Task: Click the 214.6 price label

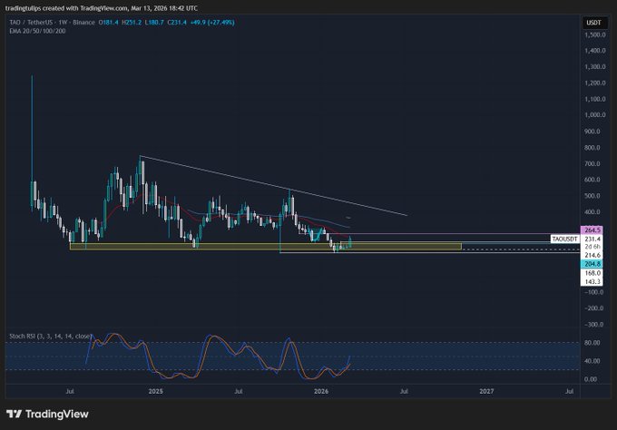Action: [592, 255]
